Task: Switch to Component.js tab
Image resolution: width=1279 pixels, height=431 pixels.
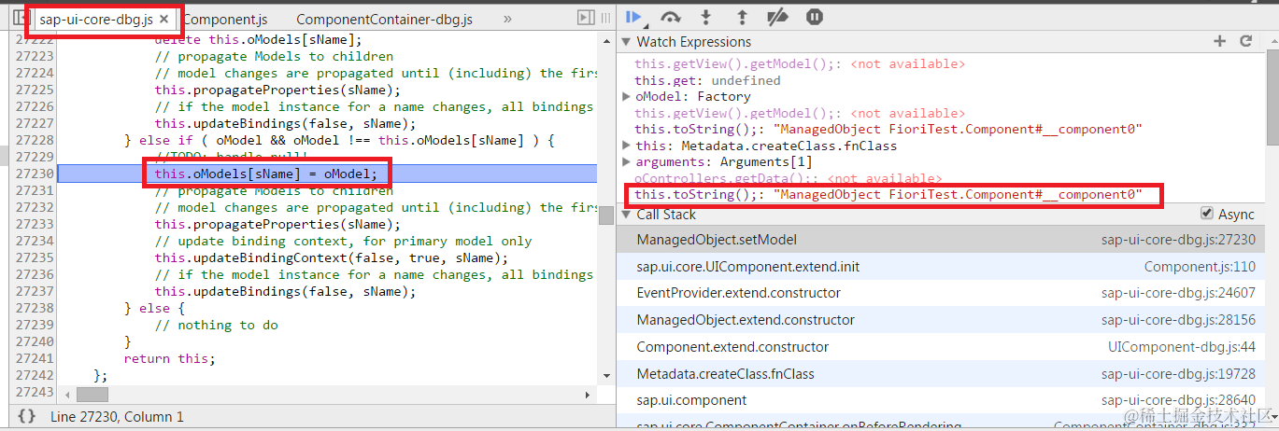Action: pos(225,19)
